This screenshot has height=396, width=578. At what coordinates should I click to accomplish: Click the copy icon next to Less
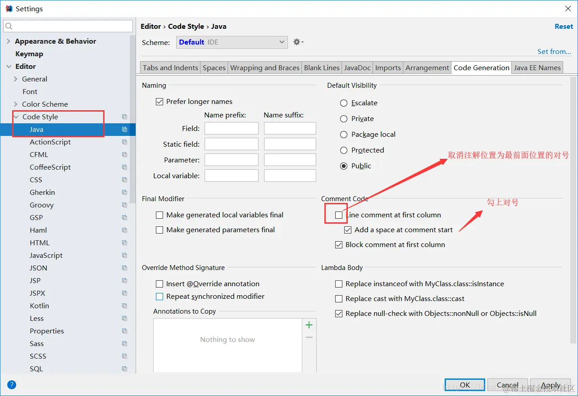click(125, 318)
